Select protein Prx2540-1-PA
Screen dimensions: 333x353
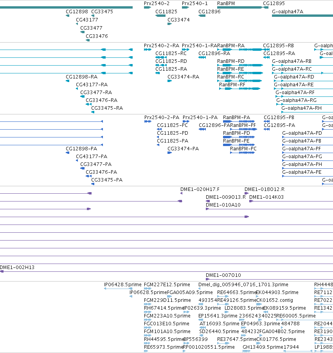coord(200,118)
